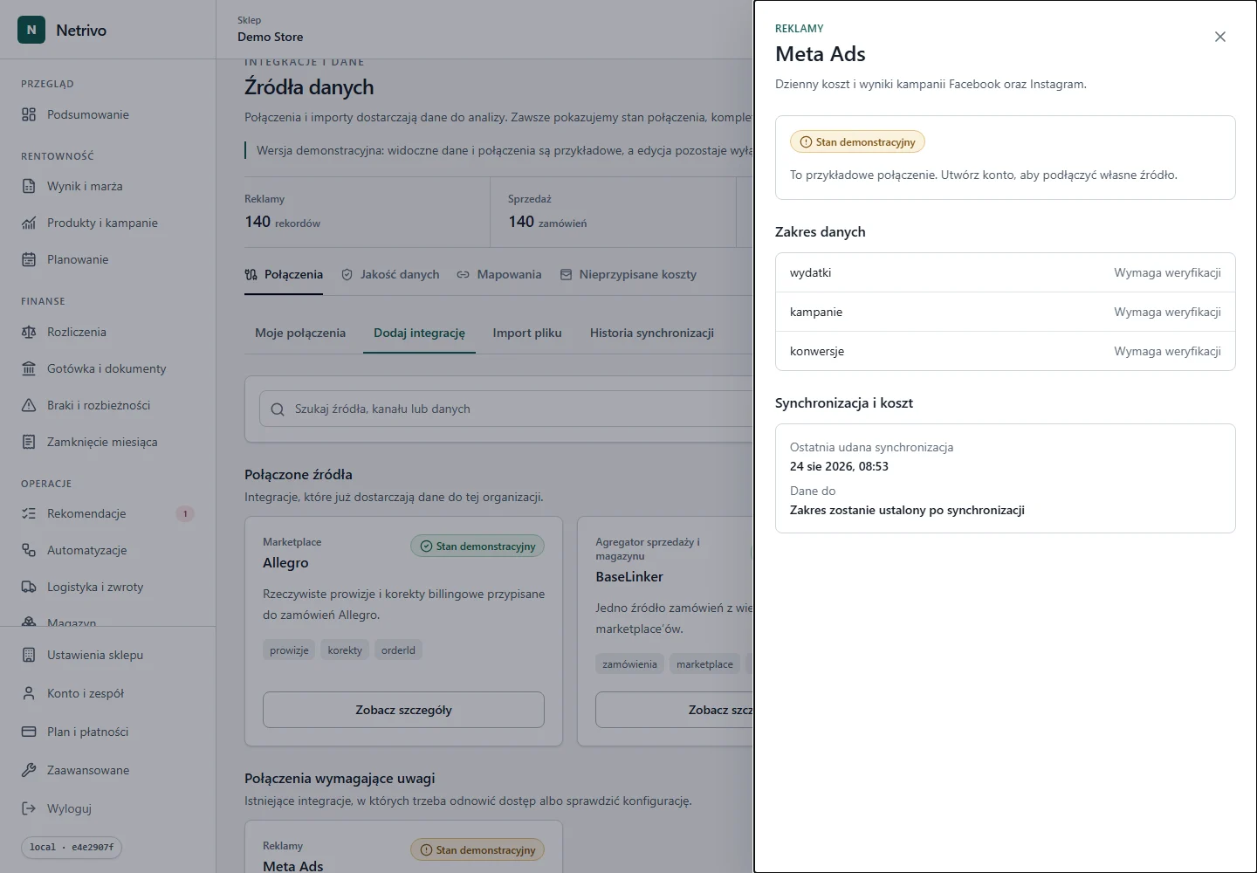1257x873 pixels.
Task: Click the Podsumowanie dashboard icon
Action: 29,114
